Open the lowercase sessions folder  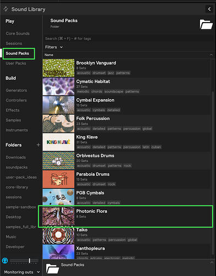pyautogui.click(x=14, y=197)
